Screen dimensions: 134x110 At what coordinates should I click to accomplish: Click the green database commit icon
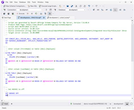point(13,14)
